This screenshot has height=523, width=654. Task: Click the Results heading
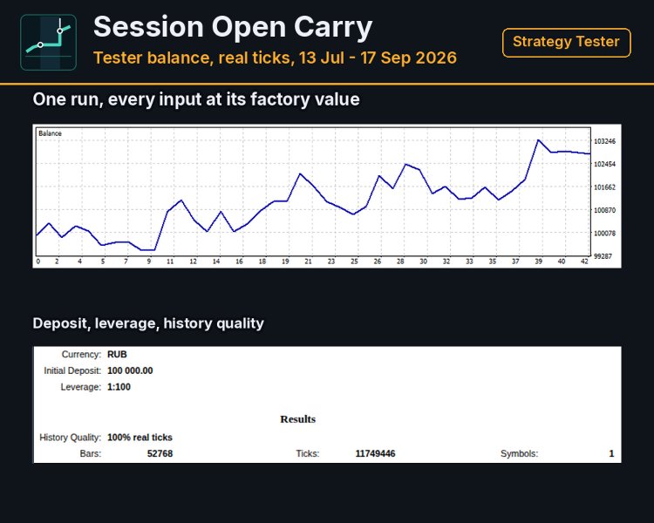click(298, 419)
